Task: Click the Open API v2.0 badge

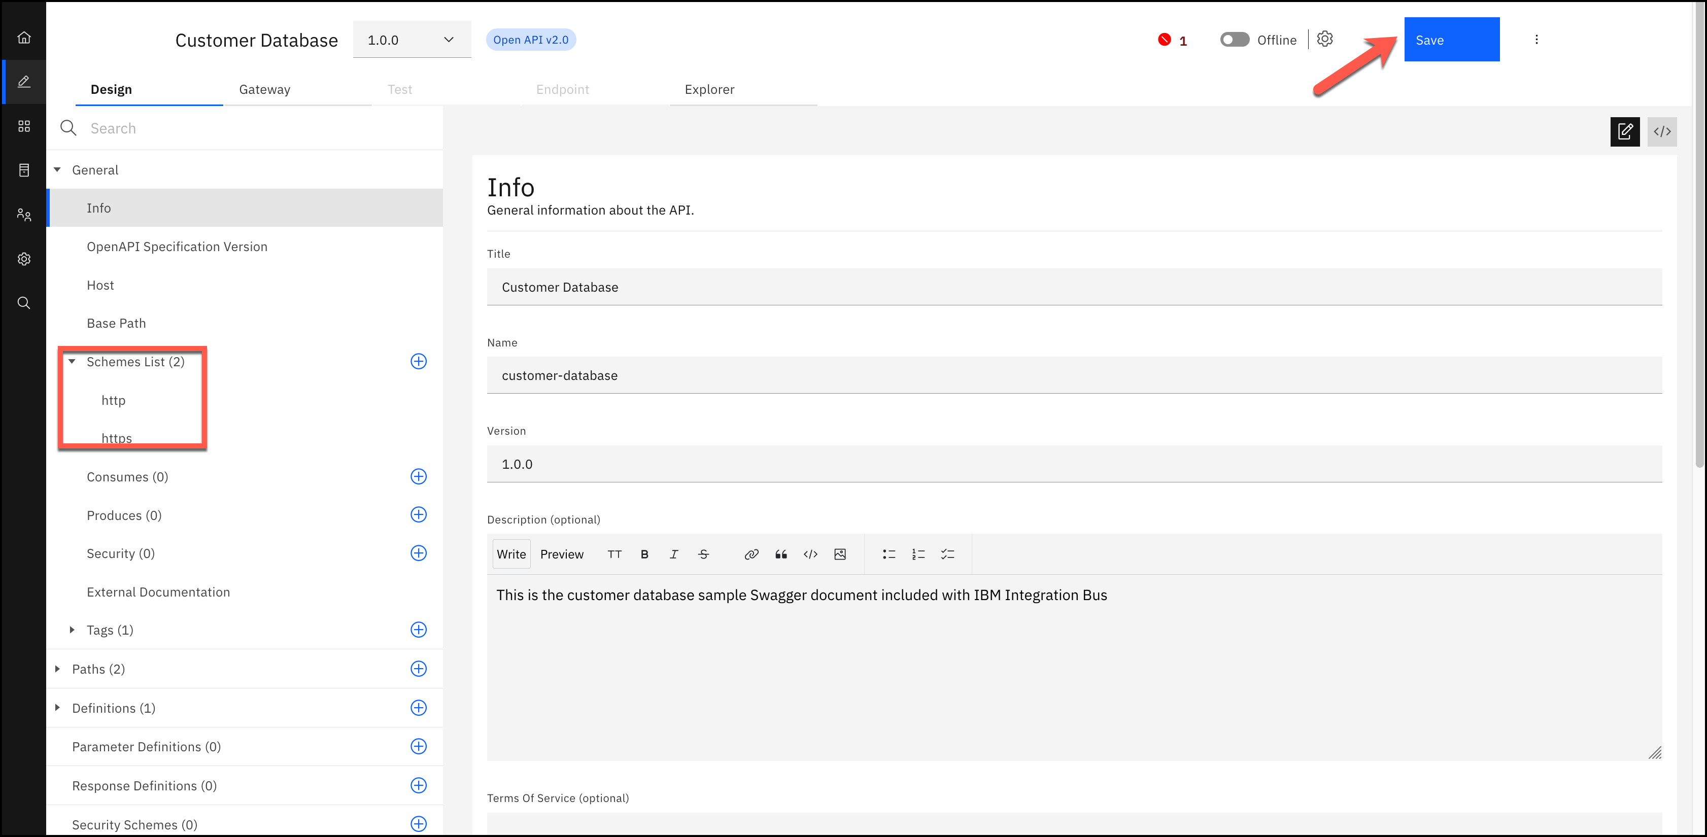Action: pyautogui.click(x=531, y=40)
